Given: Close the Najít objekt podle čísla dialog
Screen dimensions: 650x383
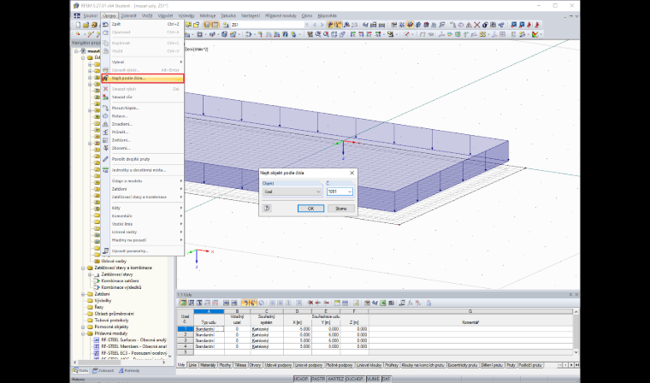Looking at the screenshot, I should click(x=352, y=173).
